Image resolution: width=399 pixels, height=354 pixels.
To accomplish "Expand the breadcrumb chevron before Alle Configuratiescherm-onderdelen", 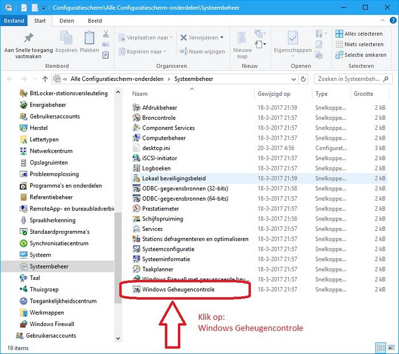I will pos(65,79).
